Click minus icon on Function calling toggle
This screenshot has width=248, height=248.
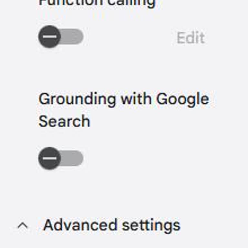point(49,37)
